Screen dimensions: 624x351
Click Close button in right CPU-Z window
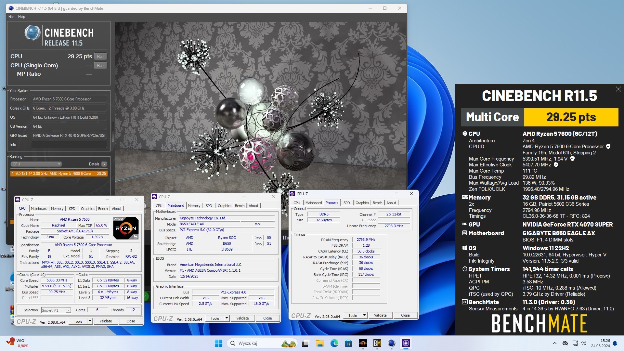tap(405, 315)
